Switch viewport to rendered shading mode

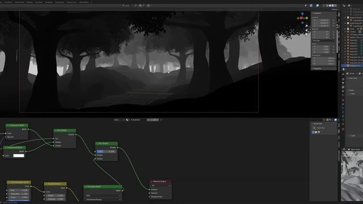tap(335, 6)
